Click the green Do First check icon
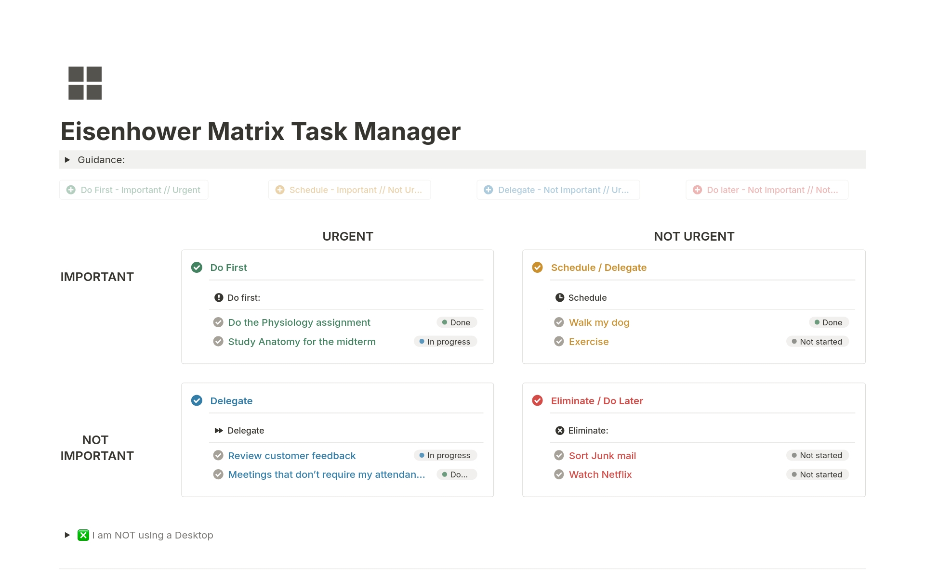Screen dimensions: 925x577 197,268
